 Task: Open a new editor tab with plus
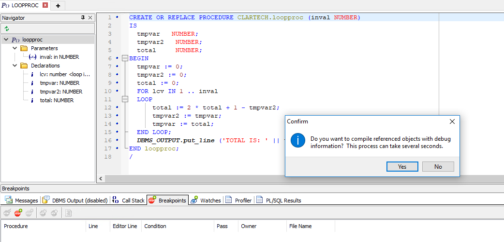point(58,5)
